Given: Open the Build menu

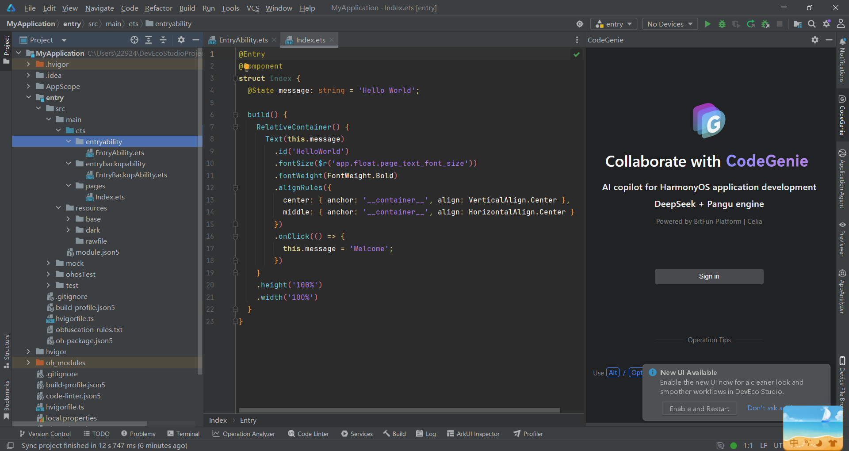Looking at the screenshot, I should click(x=187, y=8).
